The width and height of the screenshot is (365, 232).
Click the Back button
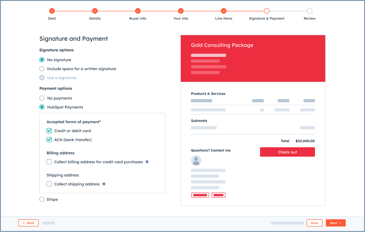pos(29,223)
